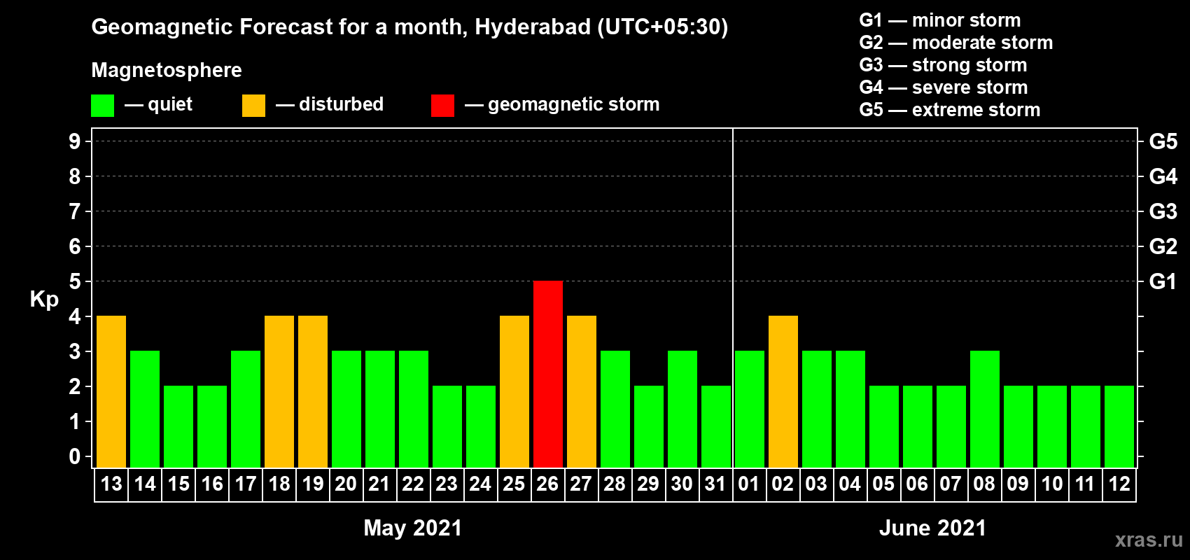Click the G3 label on right axis
Screen dimensions: 1190x560
pyautogui.click(x=1163, y=211)
